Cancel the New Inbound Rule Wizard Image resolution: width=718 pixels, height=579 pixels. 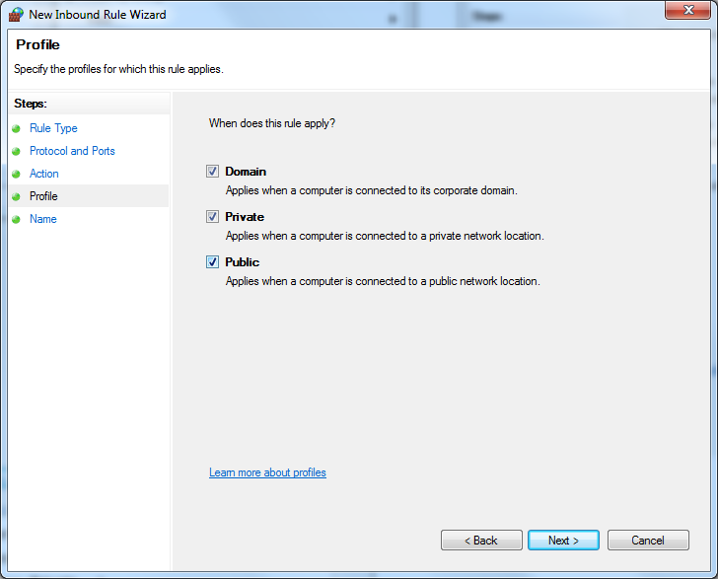point(647,541)
